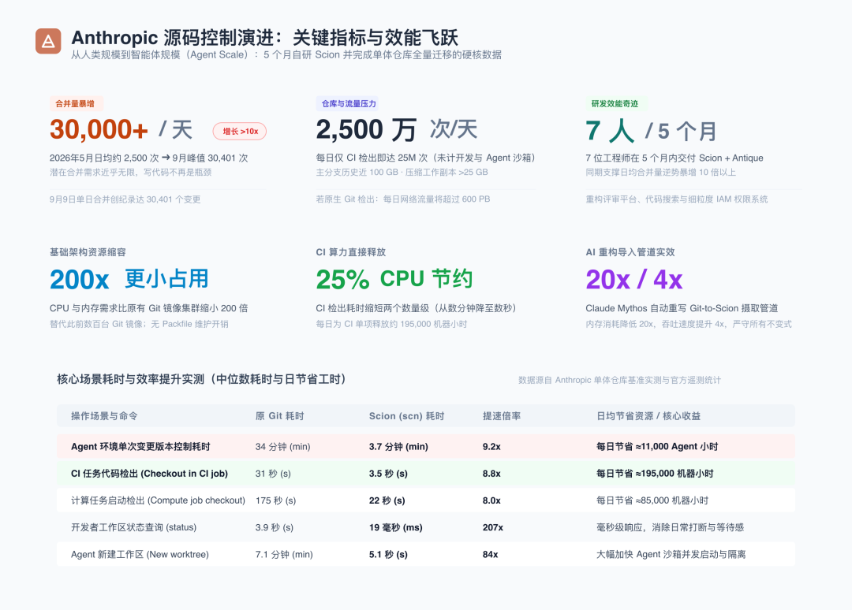Click the 'CI 任务代码检出' row label
This screenshot has height=610, width=852.
pyautogui.click(x=149, y=473)
